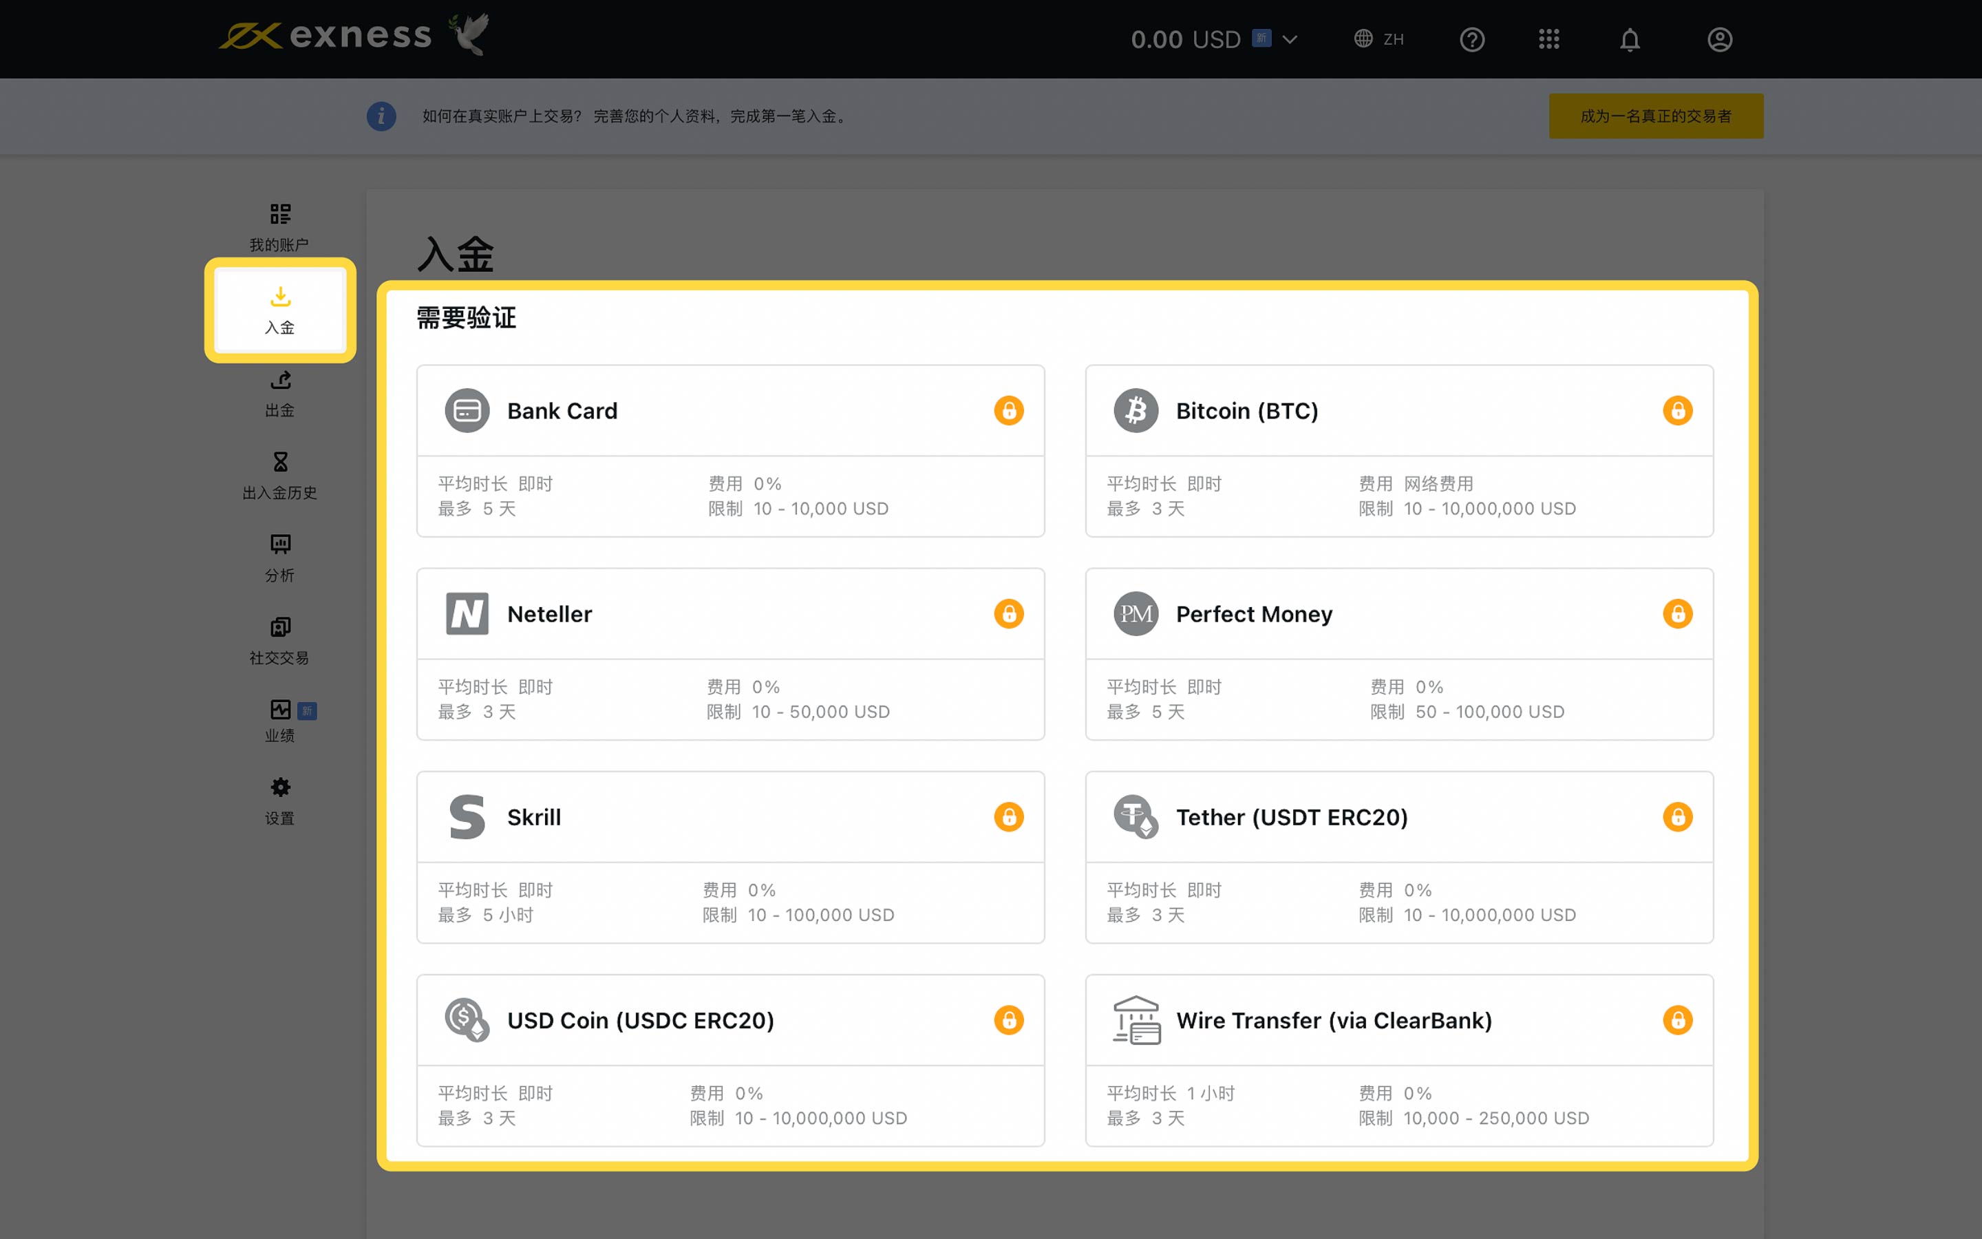Click the lock icon on Bank Card
This screenshot has width=1982, height=1239.
pos(1008,410)
